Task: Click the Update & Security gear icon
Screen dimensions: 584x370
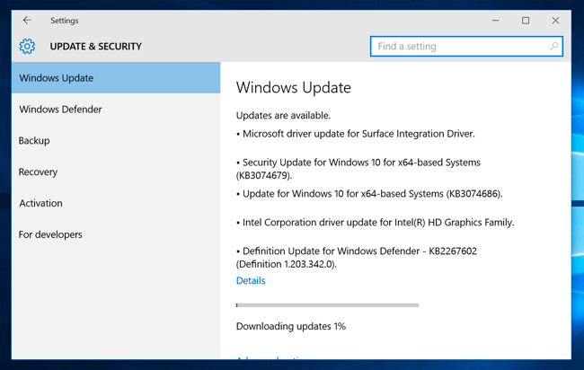Action: click(x=27, y=46)
